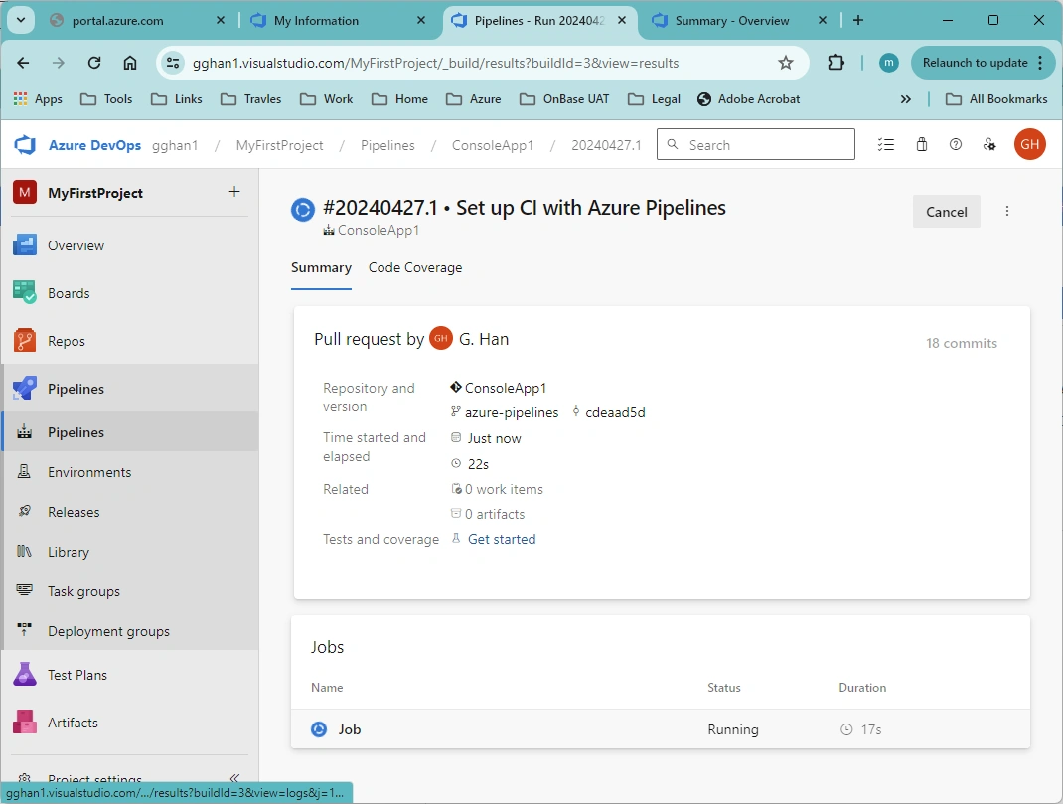Go to gghan1 organization breadcrumb
The width and height of the screenshot is (1063, 804).
175,145
